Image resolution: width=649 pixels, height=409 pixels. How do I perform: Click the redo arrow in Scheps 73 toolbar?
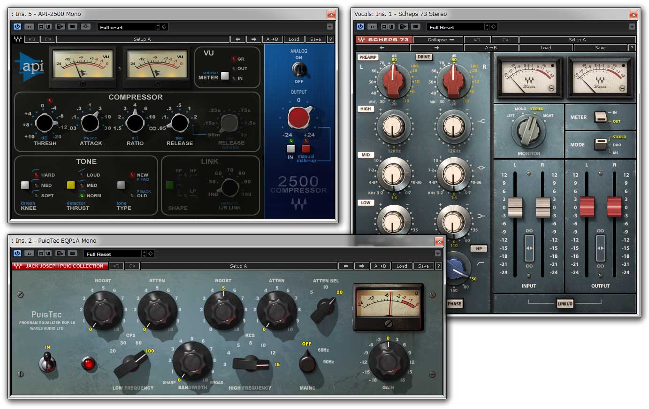[505, 40]
